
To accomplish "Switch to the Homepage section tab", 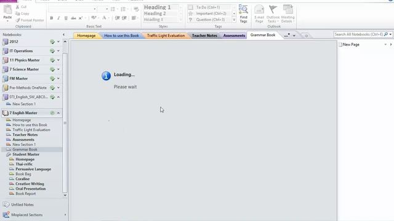I will [x=86, y=36].
